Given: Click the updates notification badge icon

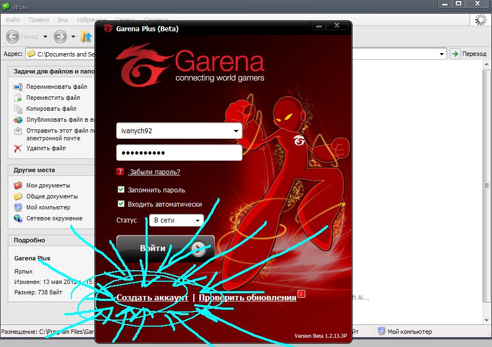Looking at the screenshot, I should click(x=301, y=294).
